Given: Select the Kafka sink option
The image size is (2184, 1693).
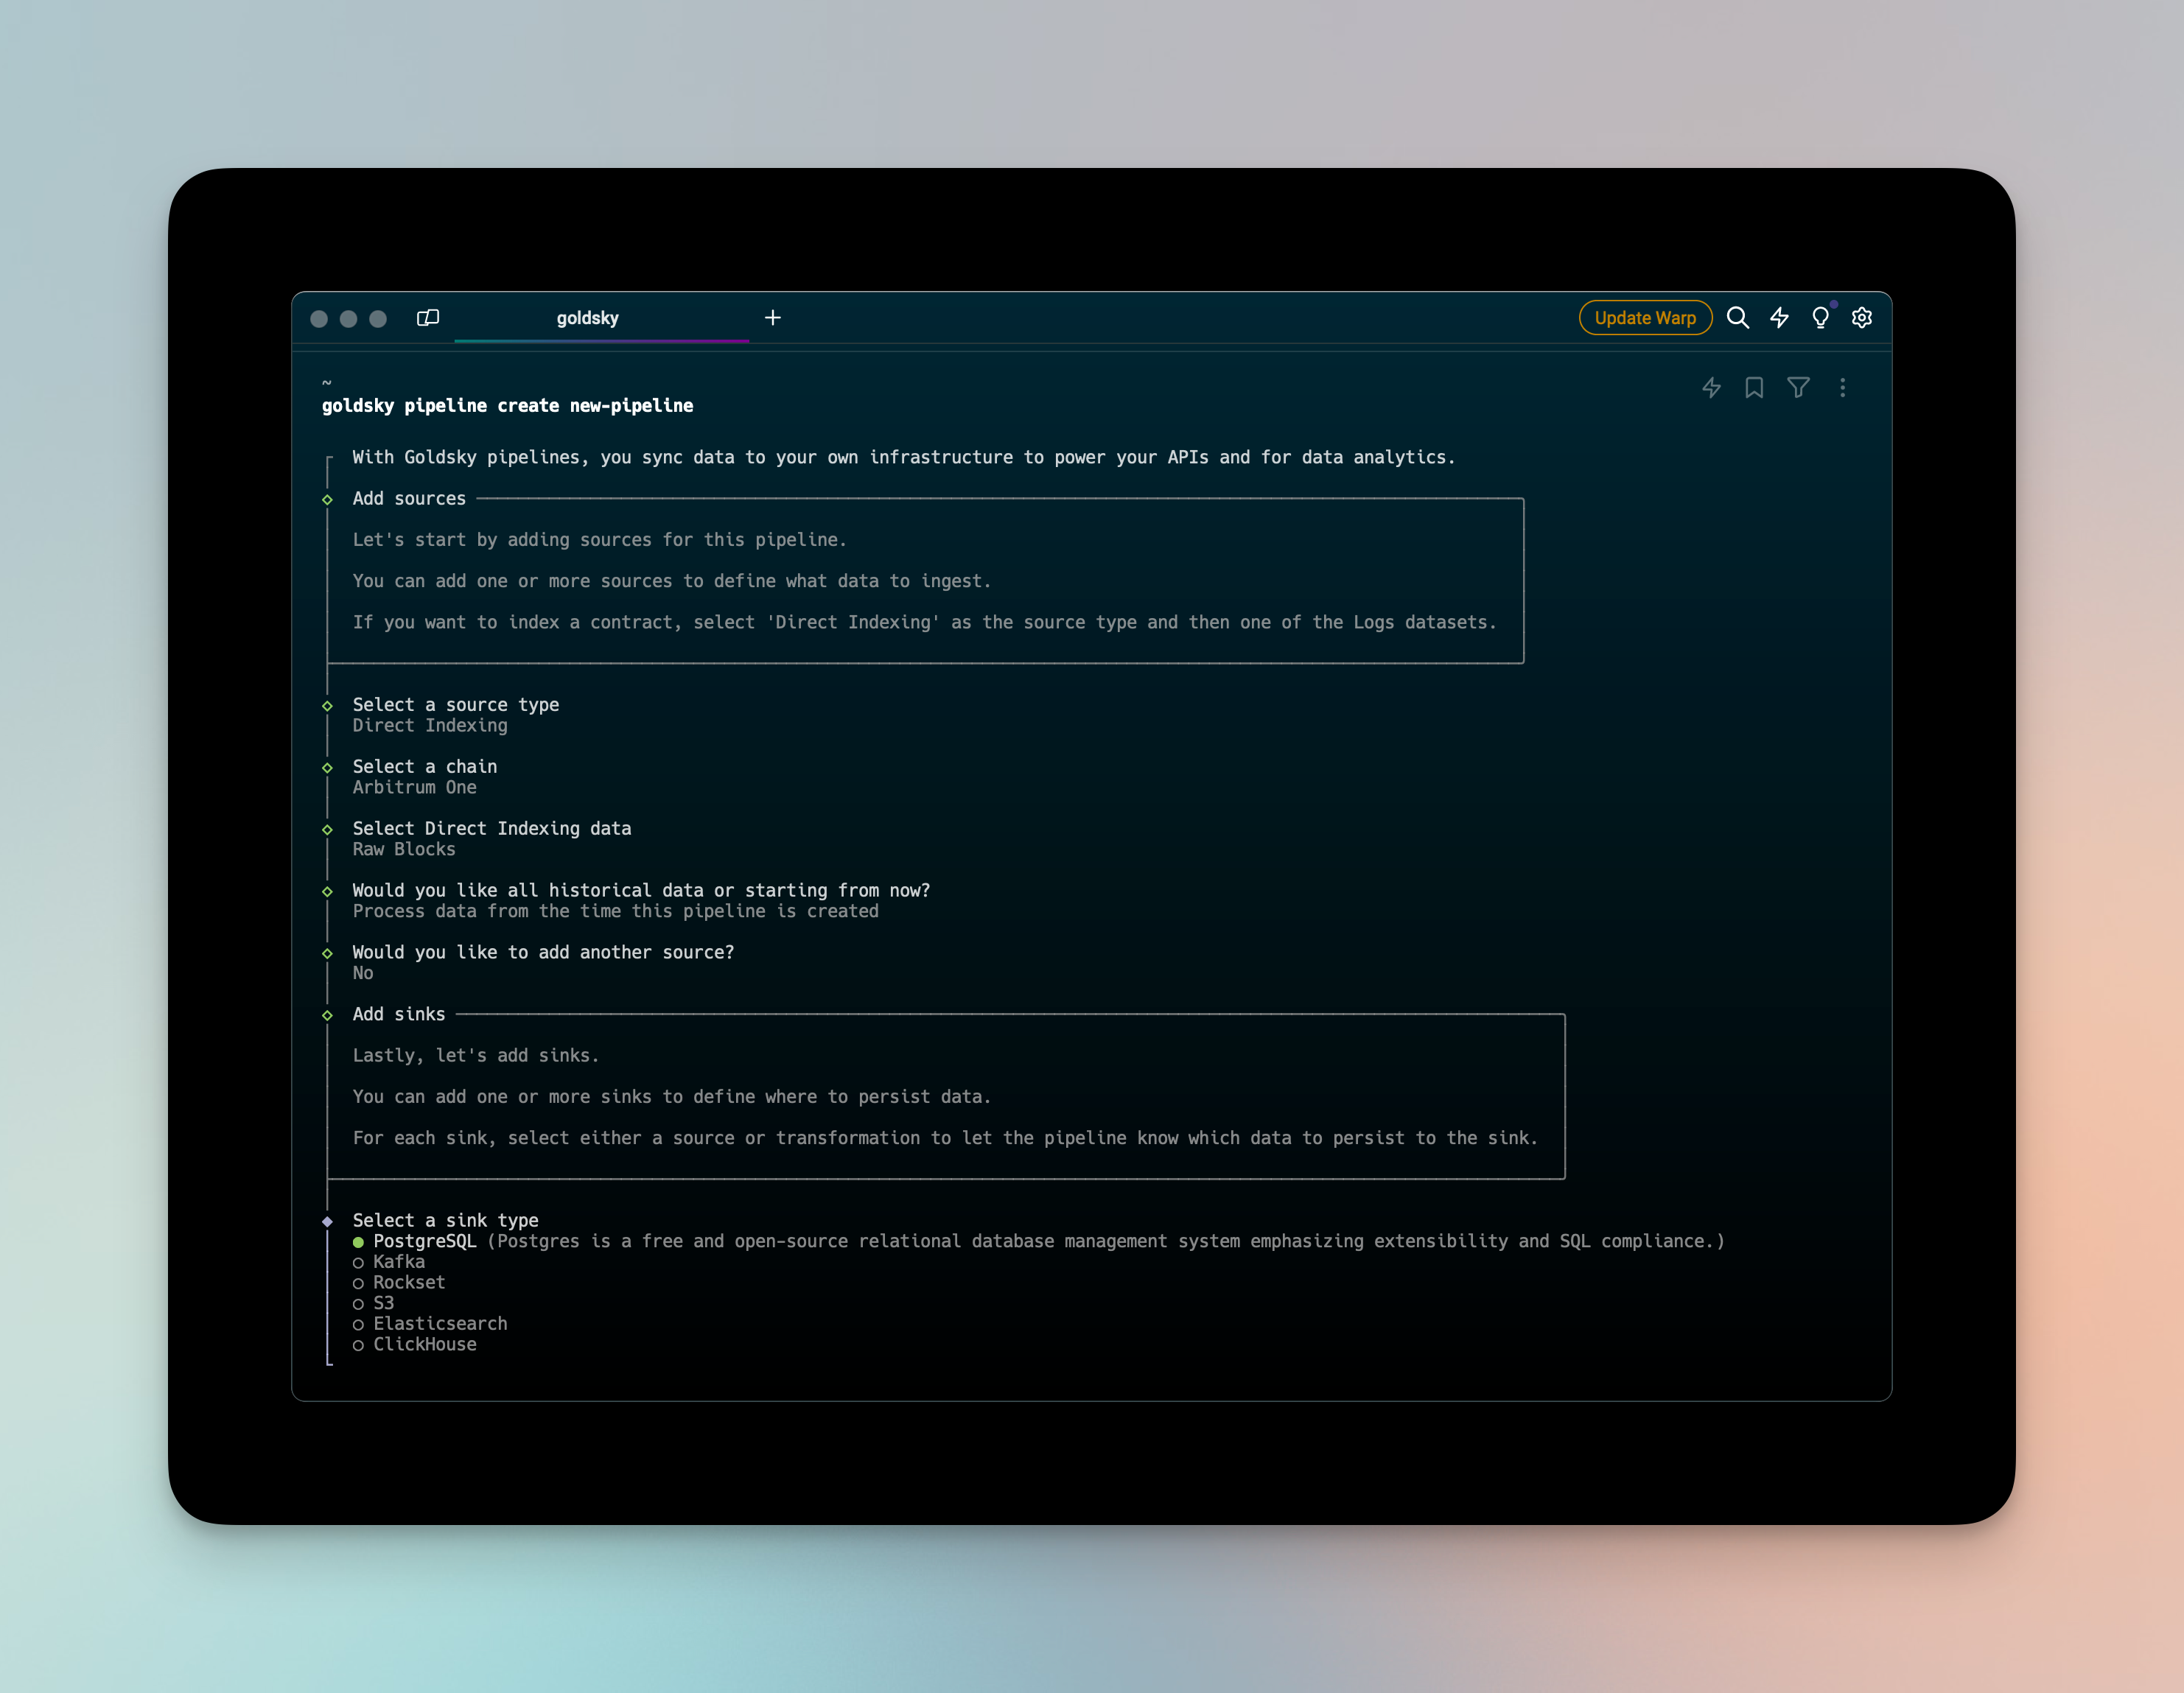Looking at the screenshot, I should click(389, 1262).
